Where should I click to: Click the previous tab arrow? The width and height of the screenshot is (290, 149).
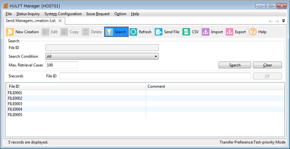pos(271,21)
